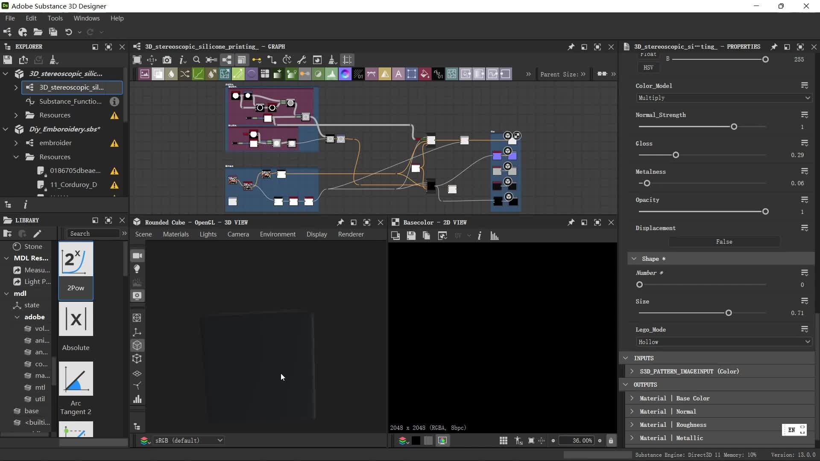The width and height of the screenshot is (820, 461).
Task: Click the Text node icon in graph toolbar
Action: point(398,74)
